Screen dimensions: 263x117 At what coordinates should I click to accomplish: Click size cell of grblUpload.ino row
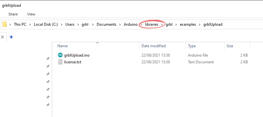tap(244, 55)
